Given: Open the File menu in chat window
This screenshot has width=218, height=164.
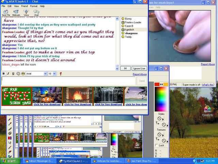Looking at the screenshot, I should [x=3, y=6].
